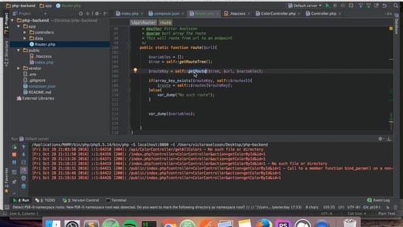This screenshot has width=403, height=227.
Task: Hide the Project panel with hide icon
Action: click(x=105, y=13)
